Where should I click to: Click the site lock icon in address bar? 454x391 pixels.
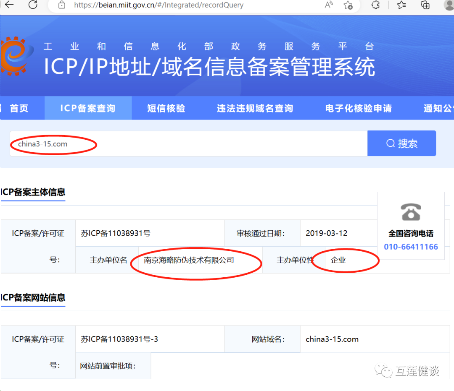pos(62,5)
